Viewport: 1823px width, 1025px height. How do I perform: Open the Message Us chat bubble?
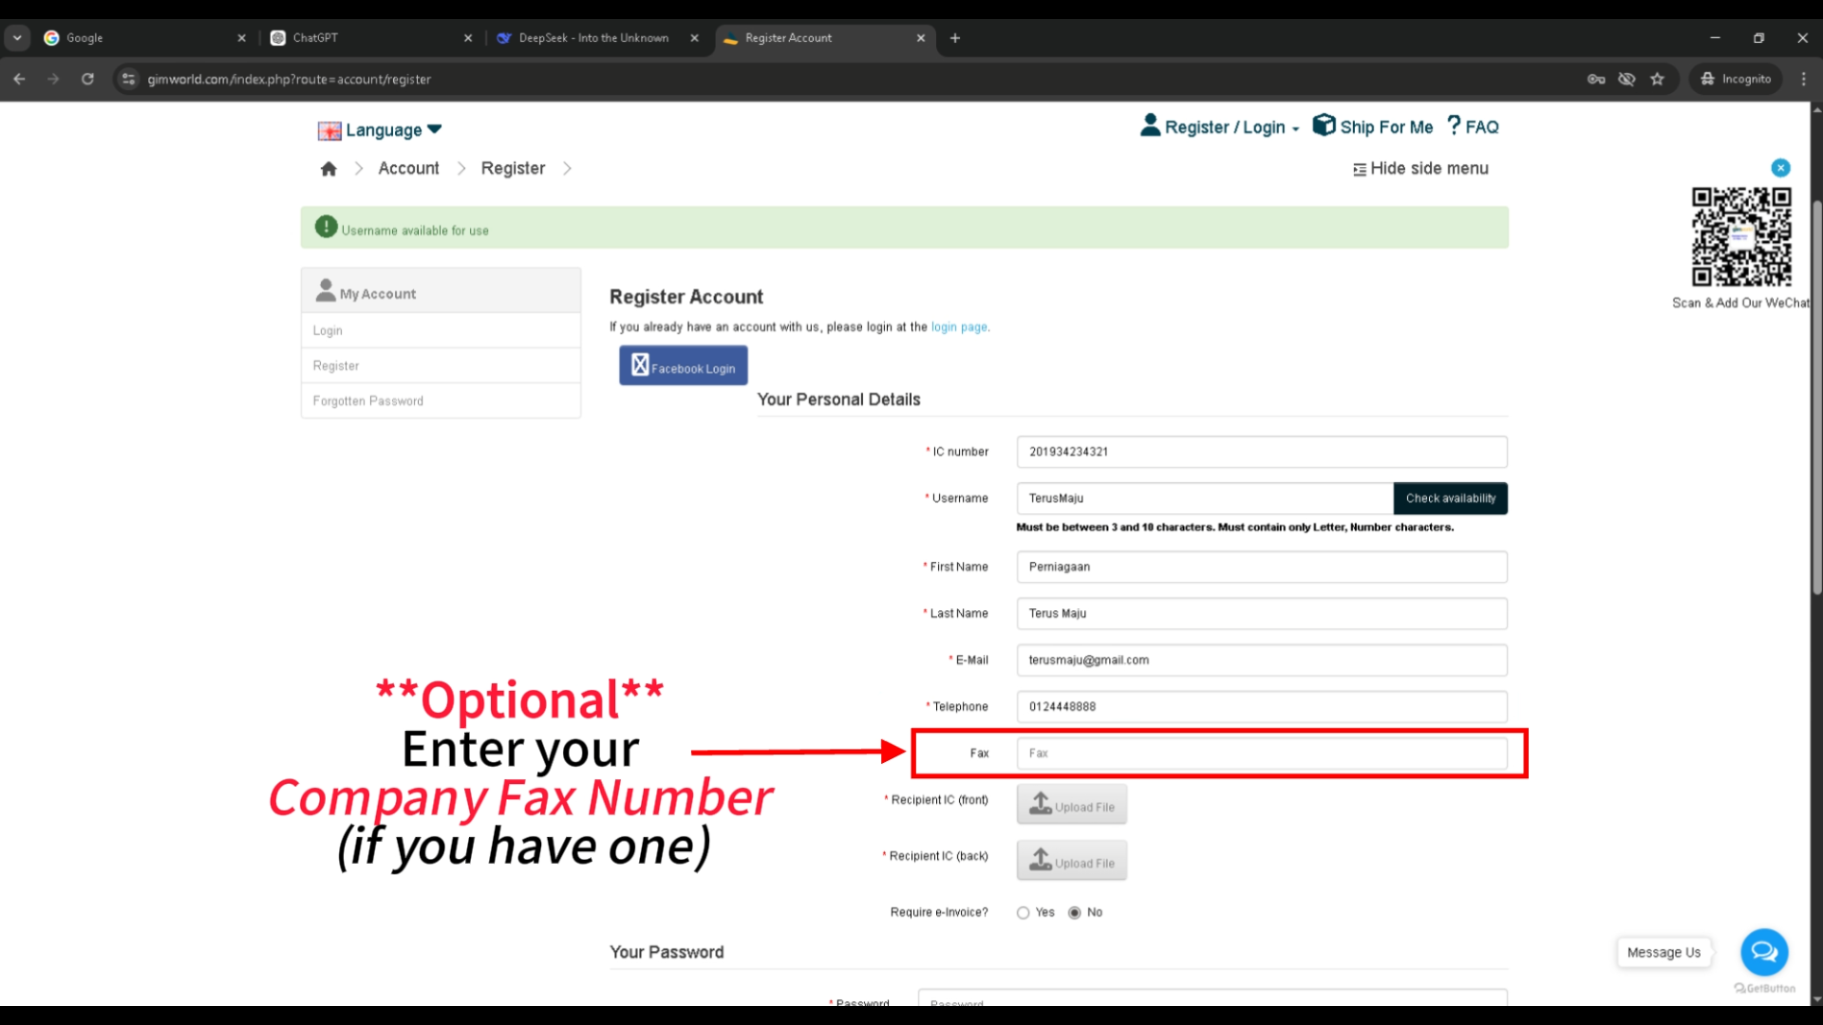(1764, 952)
